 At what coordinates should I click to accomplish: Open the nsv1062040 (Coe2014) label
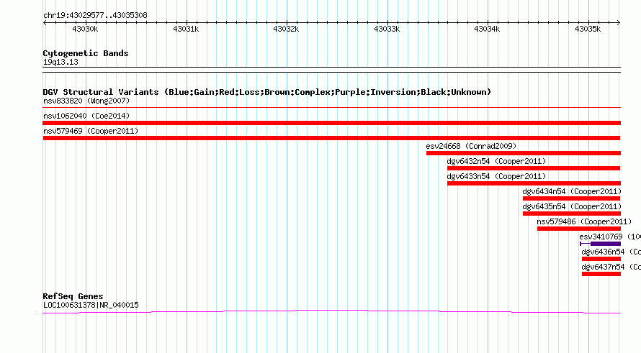[x=86, y=116]
